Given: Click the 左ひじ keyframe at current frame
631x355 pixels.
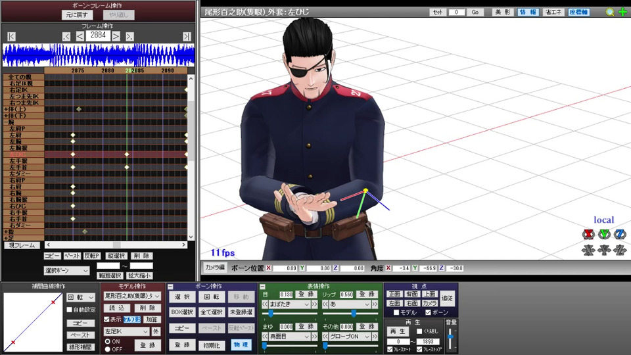Looking at the screenshot, I should [x=127, y=154].
